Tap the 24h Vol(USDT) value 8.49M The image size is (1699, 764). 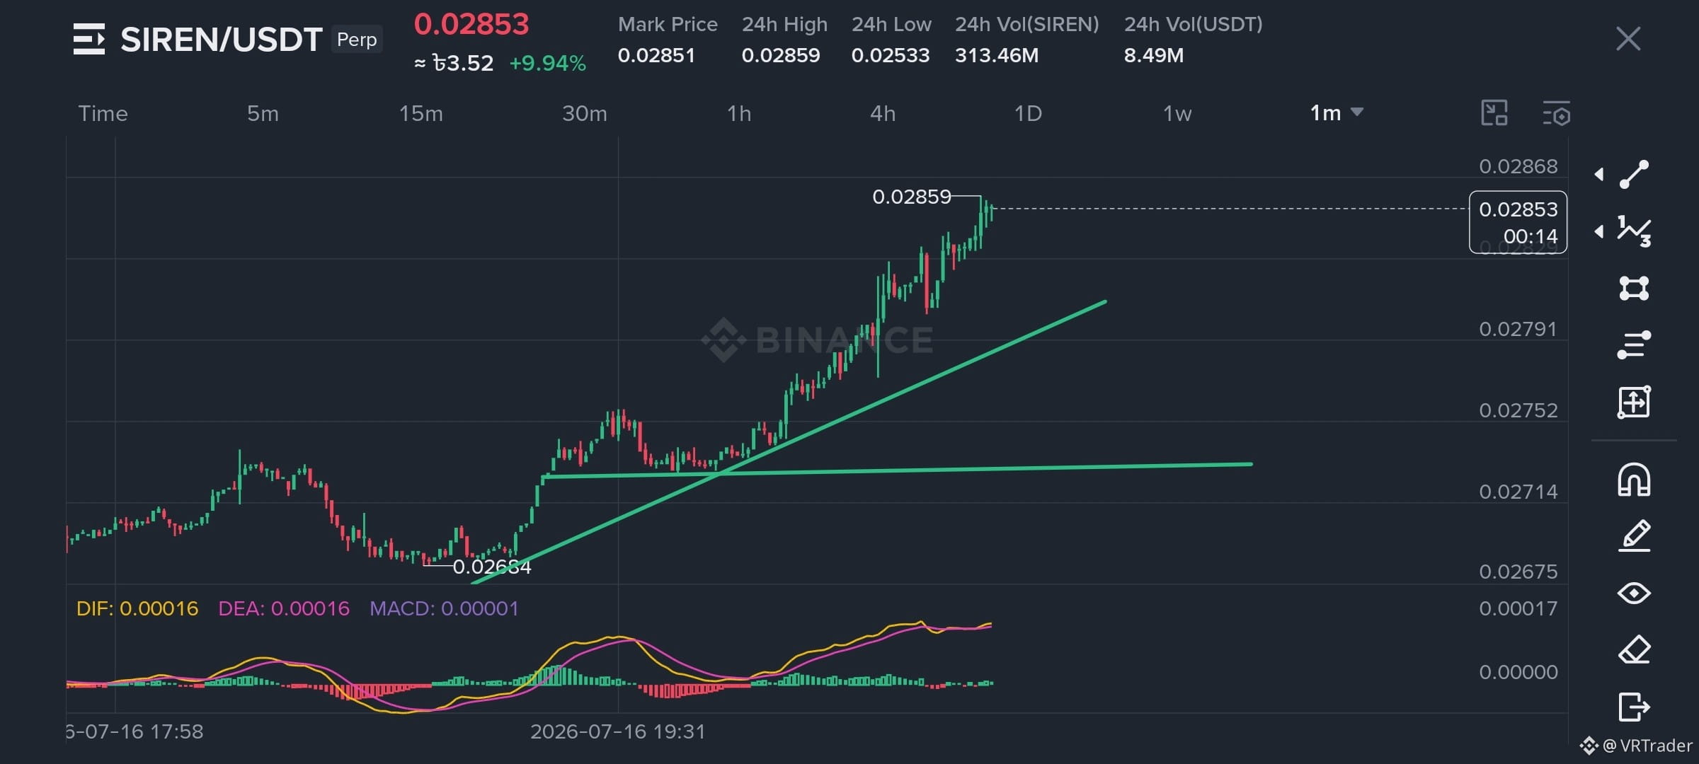coord(1153,55)
